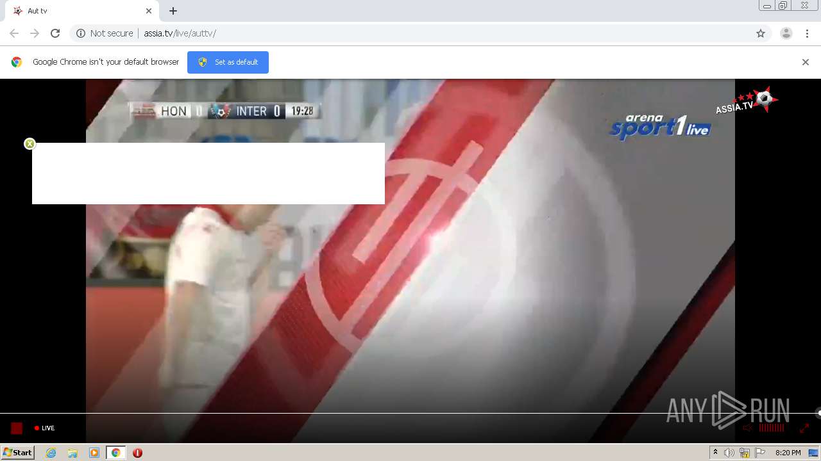Click the video progress line
The image size is (821, 461).
coord(409,414)
